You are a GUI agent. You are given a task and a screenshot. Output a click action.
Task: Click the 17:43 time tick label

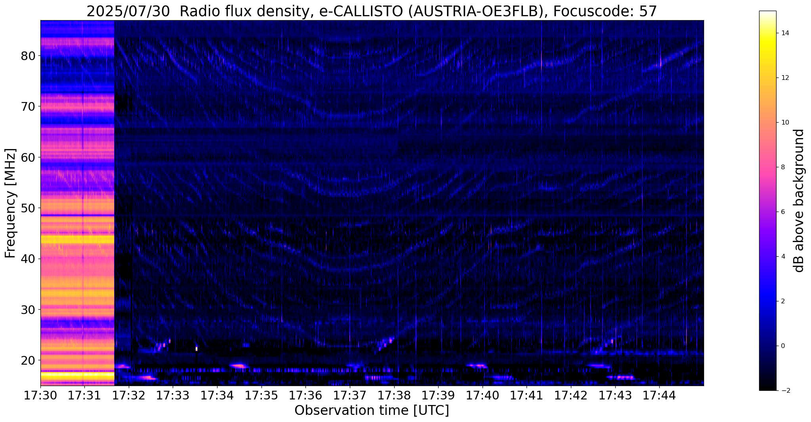[615, 396]
